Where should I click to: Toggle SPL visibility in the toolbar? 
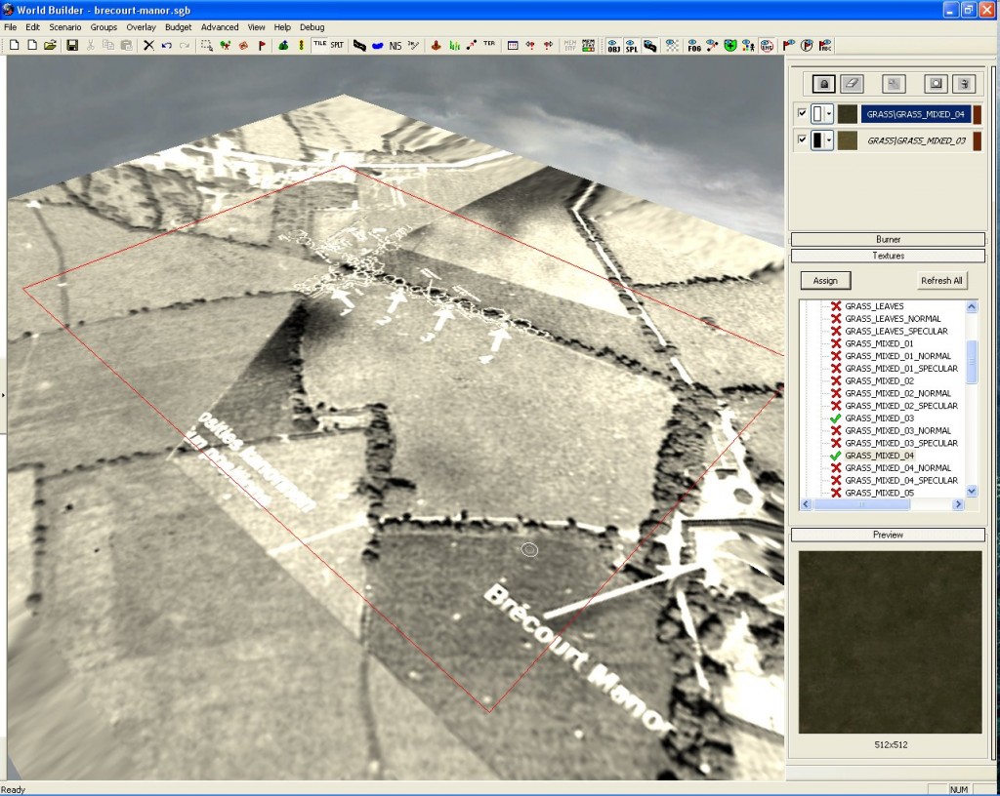point(631,45)
